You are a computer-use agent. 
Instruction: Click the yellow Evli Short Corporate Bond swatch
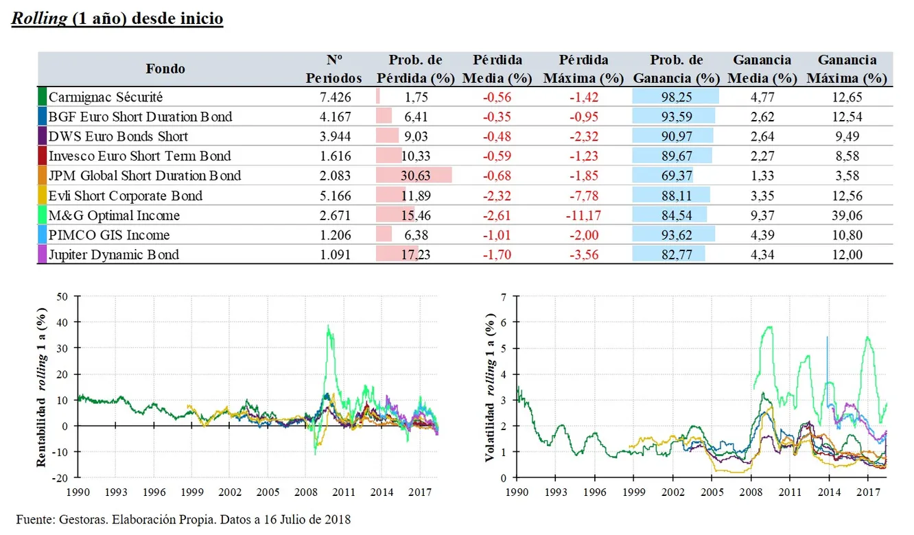coord(42,196)
